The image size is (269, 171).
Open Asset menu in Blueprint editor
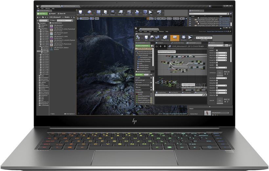[145, 31]
